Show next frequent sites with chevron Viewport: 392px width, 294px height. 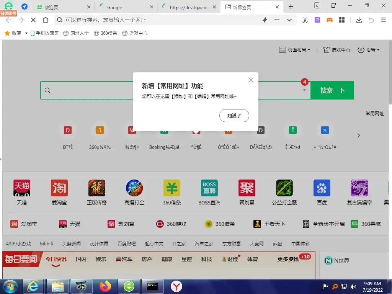click(x=358, y=136)
